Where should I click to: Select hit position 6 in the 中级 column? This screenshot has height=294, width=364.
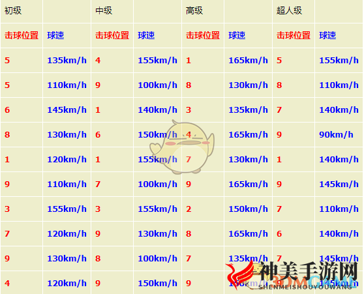coord(98,134)
